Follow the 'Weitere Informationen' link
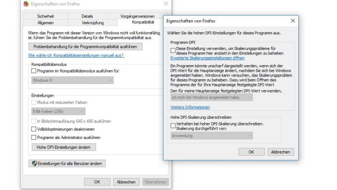 pos(190,107)
